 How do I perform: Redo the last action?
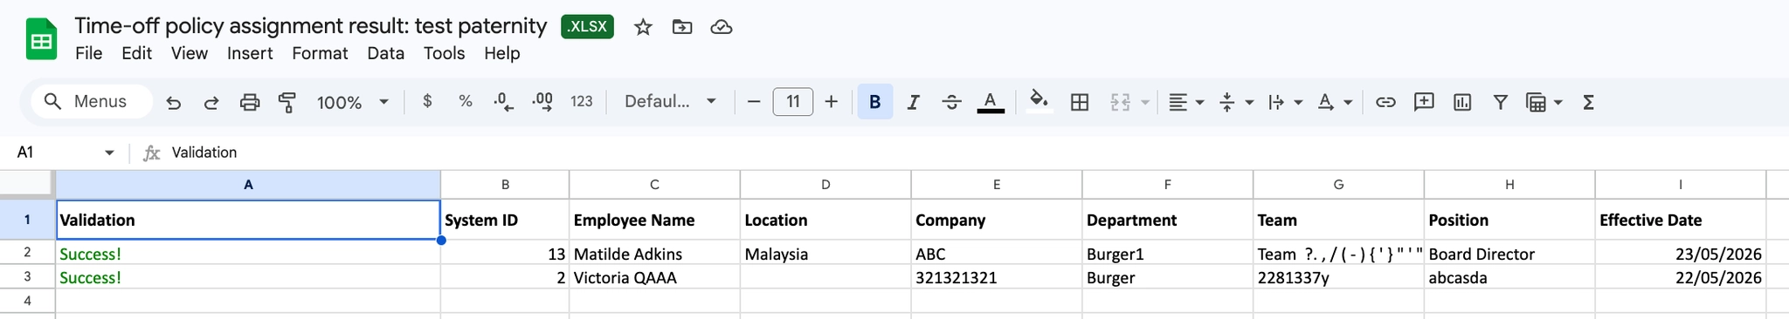[x=211, y=102]
